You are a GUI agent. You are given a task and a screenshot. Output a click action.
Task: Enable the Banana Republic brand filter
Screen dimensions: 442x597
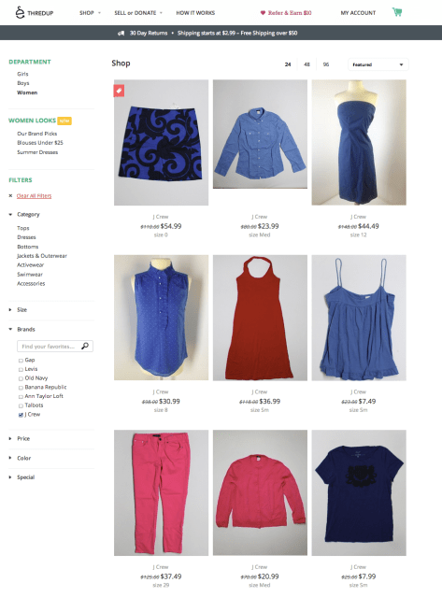21,388
